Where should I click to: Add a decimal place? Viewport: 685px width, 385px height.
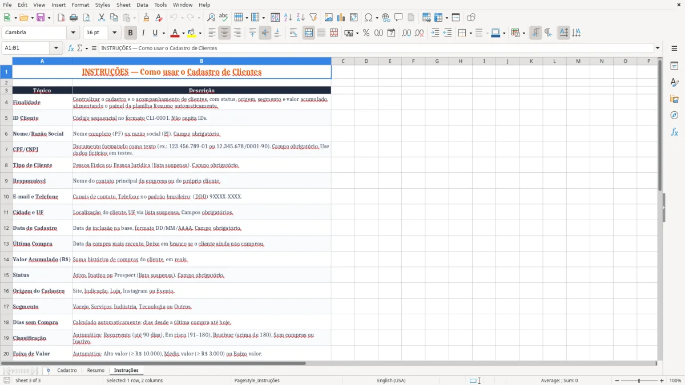tap(406, 33)
